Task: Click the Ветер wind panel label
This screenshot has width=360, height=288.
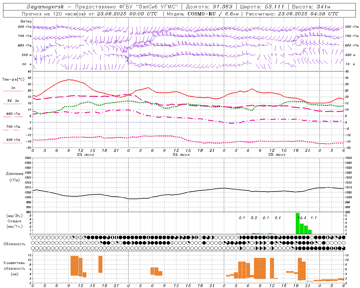Action: tap(26, 21)
